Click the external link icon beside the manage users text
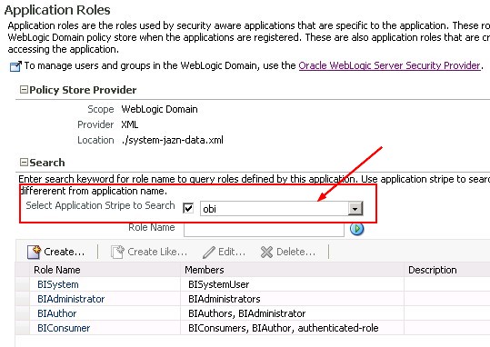Image resolution: width=490 pixels, height=347 pixels. (15, 66)
